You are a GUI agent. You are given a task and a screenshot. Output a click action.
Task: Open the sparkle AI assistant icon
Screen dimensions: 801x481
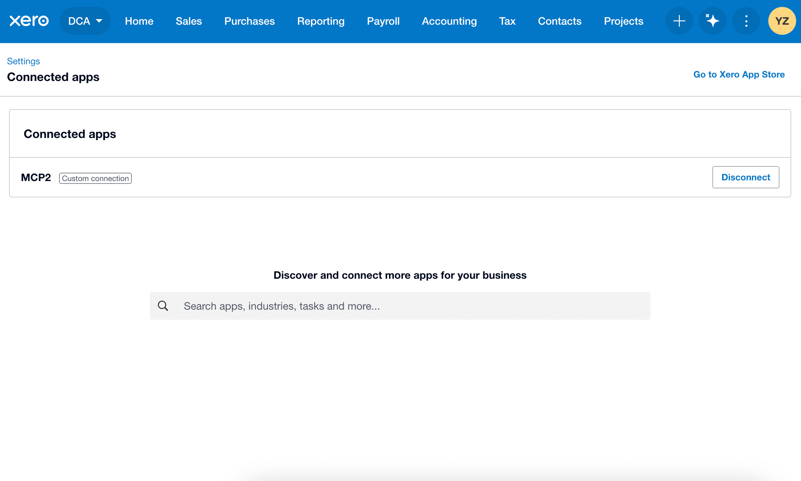pyautogui.click(x=712, y=21)
